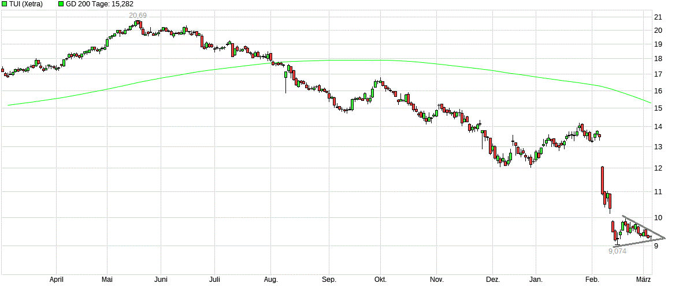Viewport: 679px width, 298px height.
Task: Click the Nov. month label
Action: (437, 280)
